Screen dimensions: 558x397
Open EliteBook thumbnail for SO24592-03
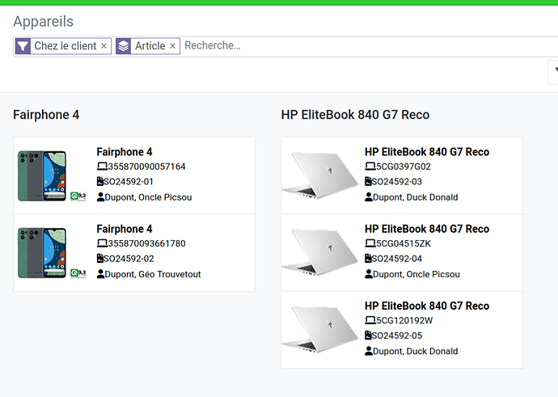pos(319,175)
